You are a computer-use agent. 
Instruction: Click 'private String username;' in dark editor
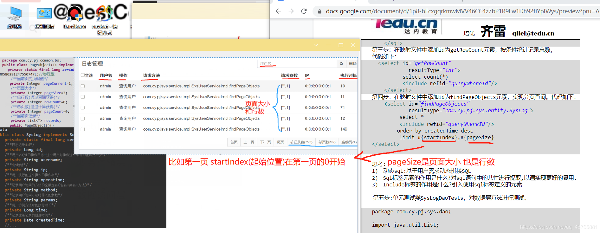coord(34,160)
